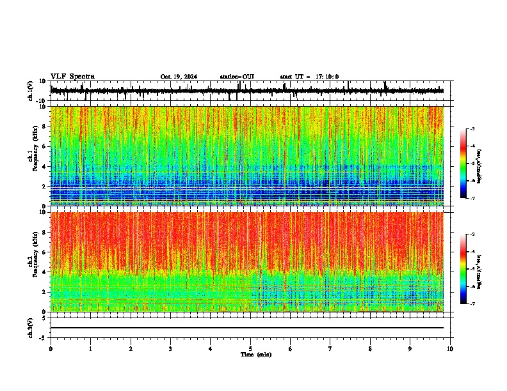Image resolution: width=507 pixels, height=391 pixels.
Task: Select the "start UT = 17:10:0" text
Action: pyautogui.click(x=309, y=77)
